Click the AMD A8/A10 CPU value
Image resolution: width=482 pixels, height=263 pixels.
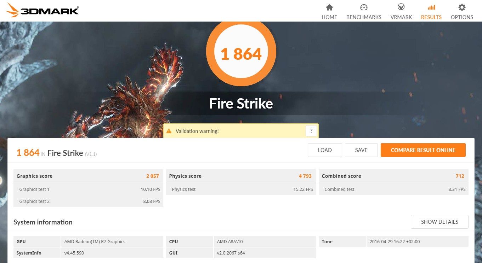tap(230, 242)
